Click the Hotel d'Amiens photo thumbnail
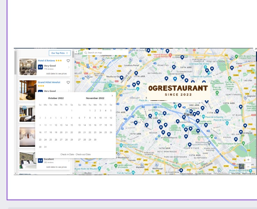 click(x=28, y=67)
